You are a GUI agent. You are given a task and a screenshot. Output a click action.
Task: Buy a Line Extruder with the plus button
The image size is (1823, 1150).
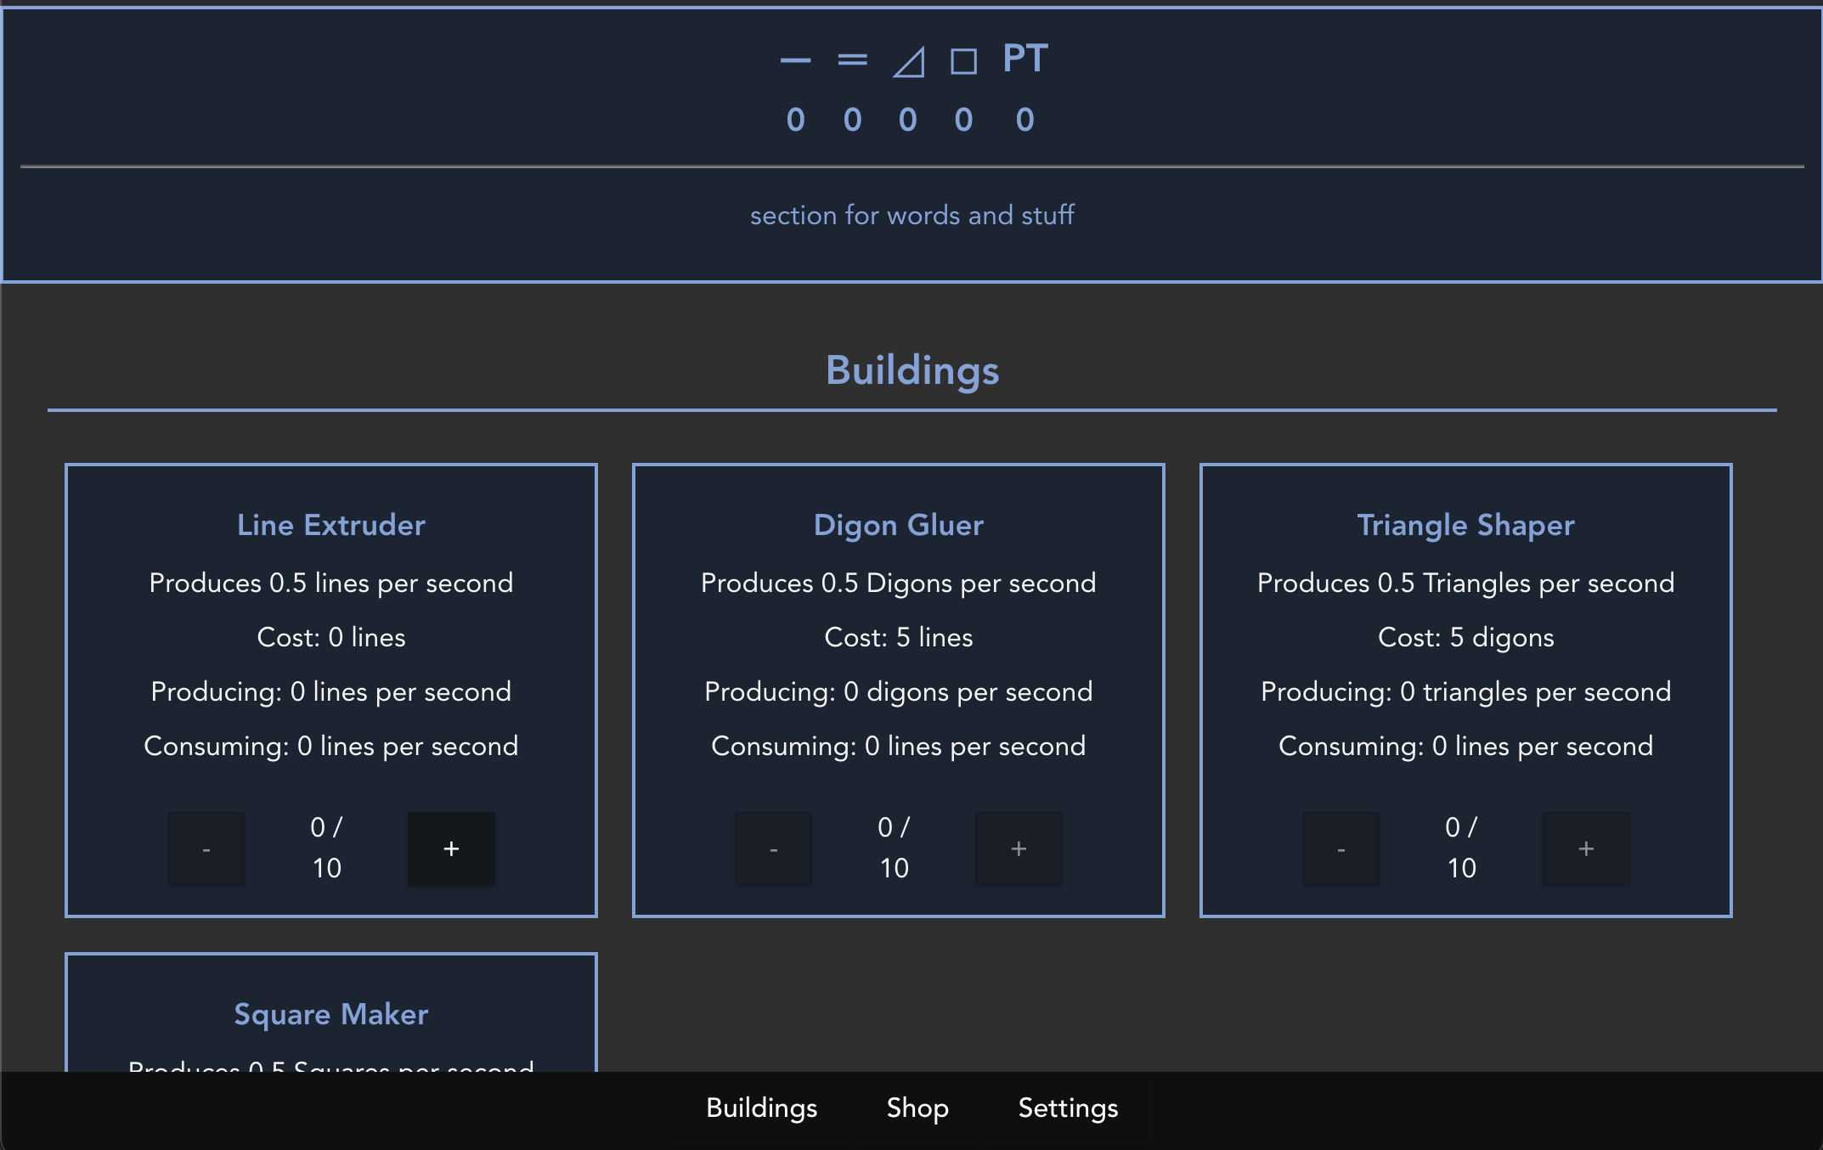451,848
